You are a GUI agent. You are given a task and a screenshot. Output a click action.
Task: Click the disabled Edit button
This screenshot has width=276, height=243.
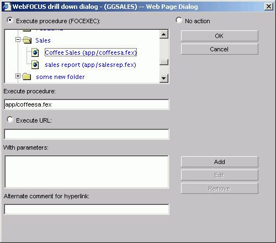[x=220, y=175]
